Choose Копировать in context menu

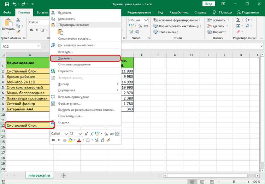[86, 19]
